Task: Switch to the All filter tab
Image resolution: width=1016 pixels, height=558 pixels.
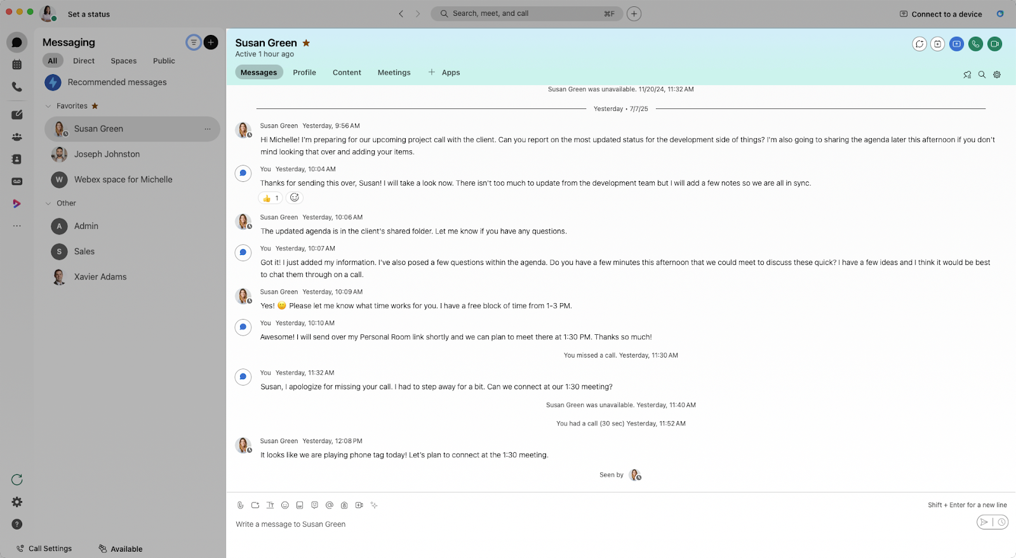Action: (53, 61)
